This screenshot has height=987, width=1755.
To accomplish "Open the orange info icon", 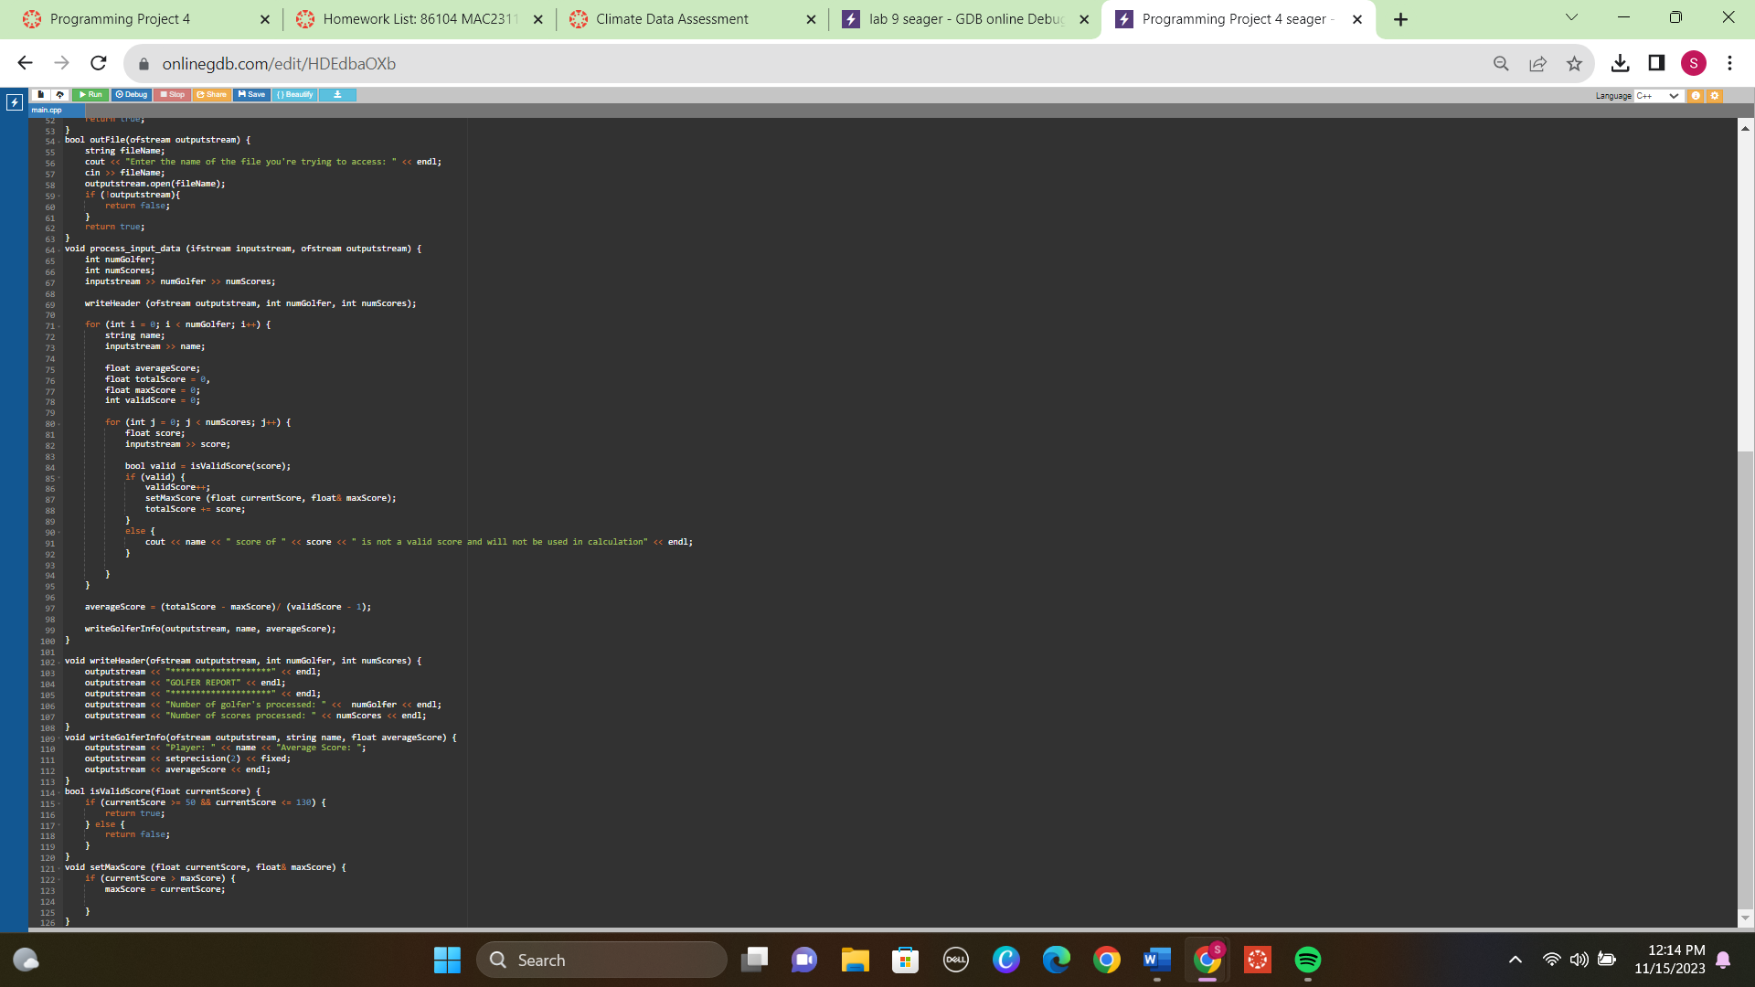I will click(1696, 96).
